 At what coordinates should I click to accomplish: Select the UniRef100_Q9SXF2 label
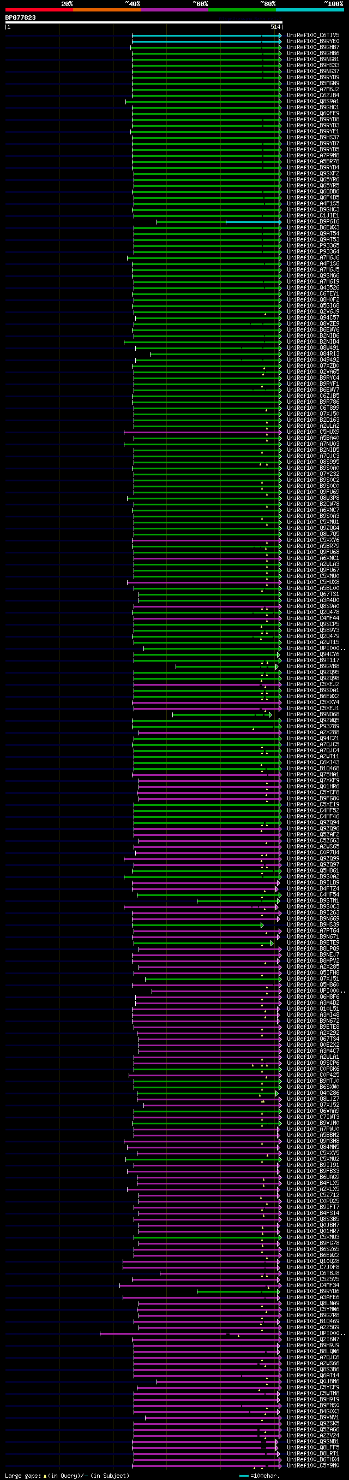(313, 174)
